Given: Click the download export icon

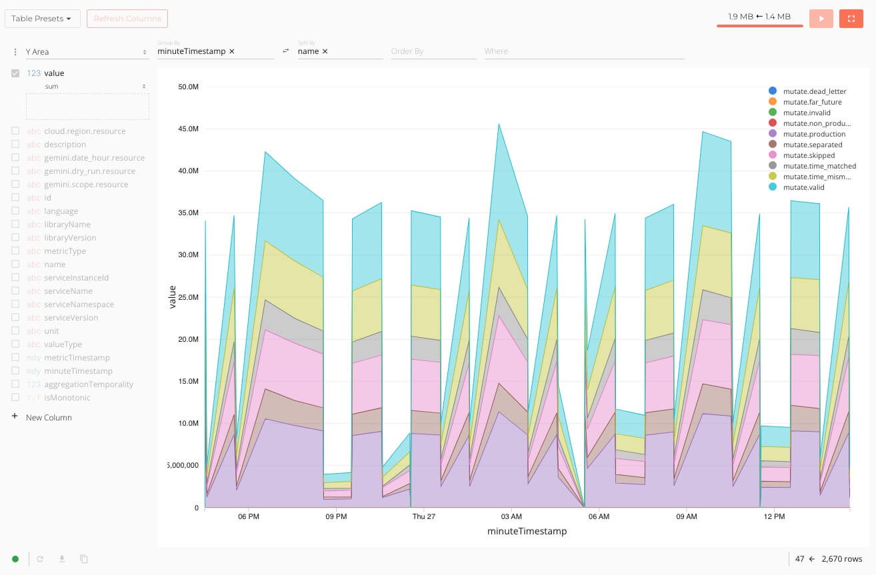Looking at the screenshot, I should (x=62, y=559).
